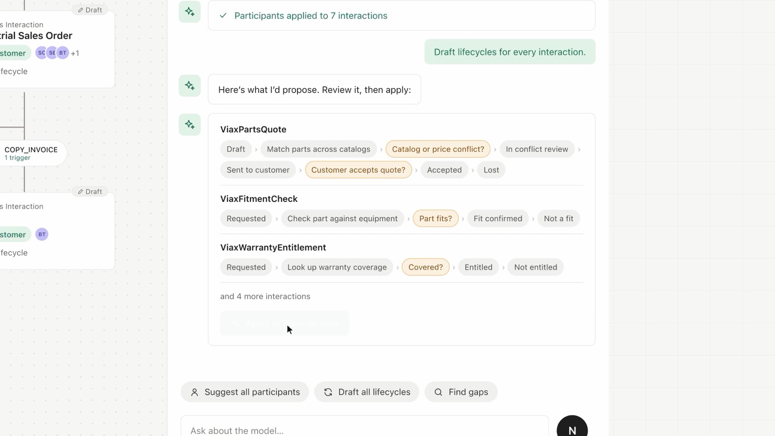775x436 pixels.
Task: Click the sparkle icon beside the proposal message
Action: click(190, 86)
